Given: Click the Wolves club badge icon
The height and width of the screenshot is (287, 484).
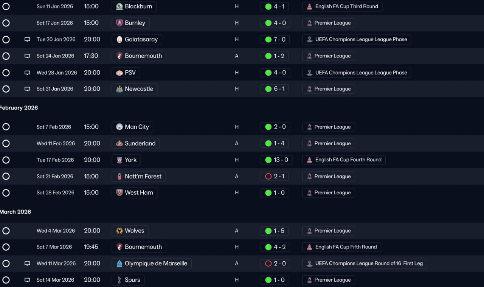Looking at the screenshot, I should (x=119, y=231).
